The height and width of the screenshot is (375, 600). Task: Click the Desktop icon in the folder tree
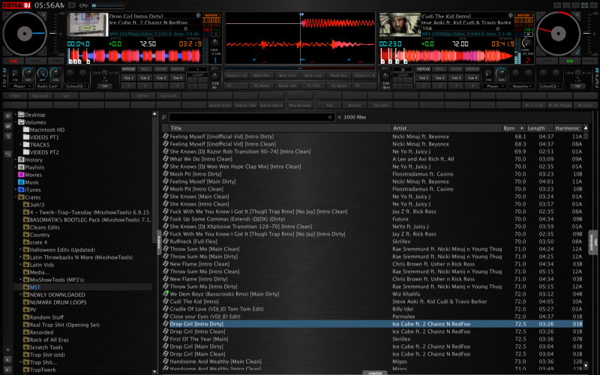[22, 115]
